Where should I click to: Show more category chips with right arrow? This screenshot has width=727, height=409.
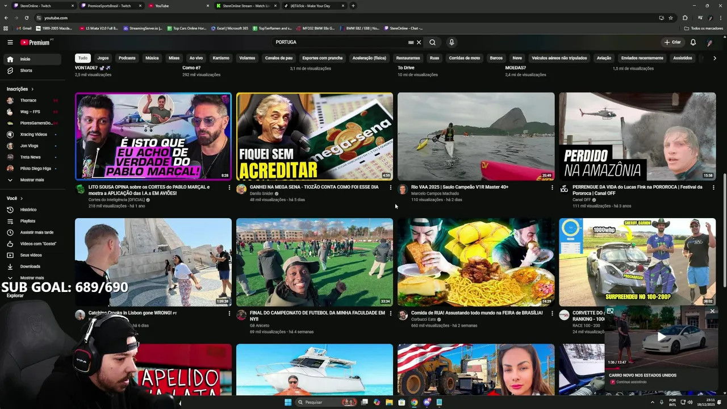715,58
